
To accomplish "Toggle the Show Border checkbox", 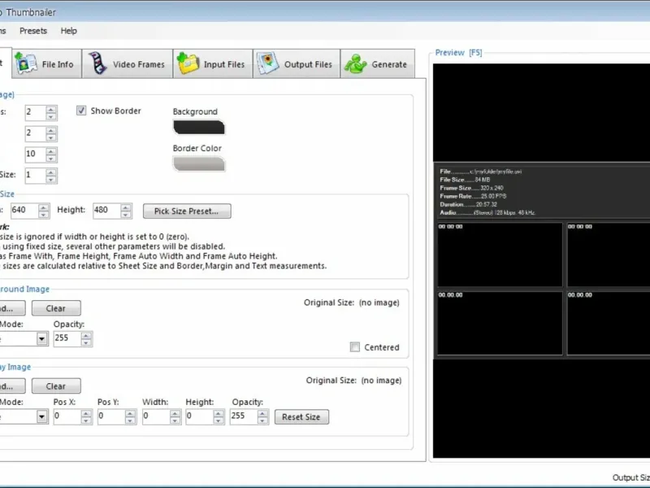I will click(x=81, y=111).
